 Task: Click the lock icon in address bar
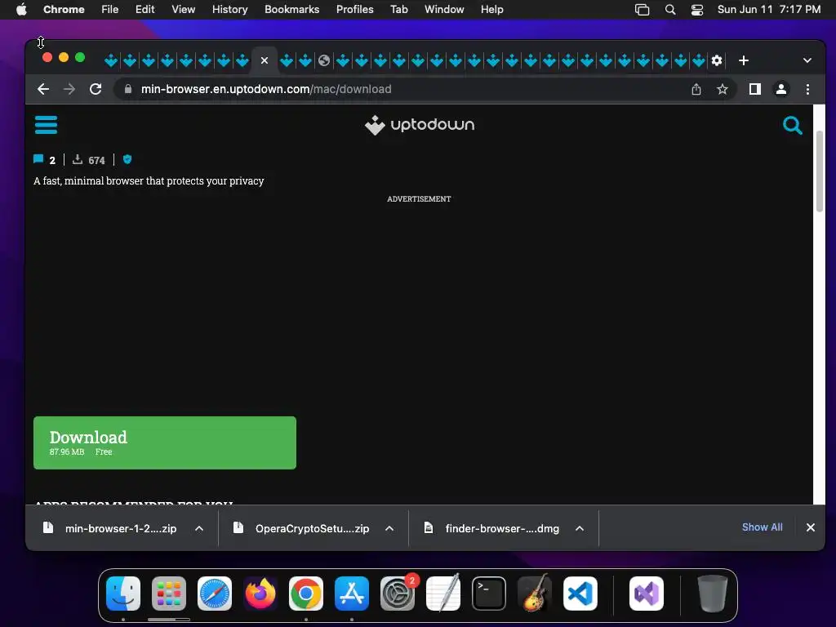pyautogui.click(x=128, y=89)
